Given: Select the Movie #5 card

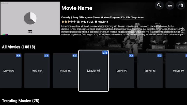Looking at the screenshot, I should click(x=65, y=71).
